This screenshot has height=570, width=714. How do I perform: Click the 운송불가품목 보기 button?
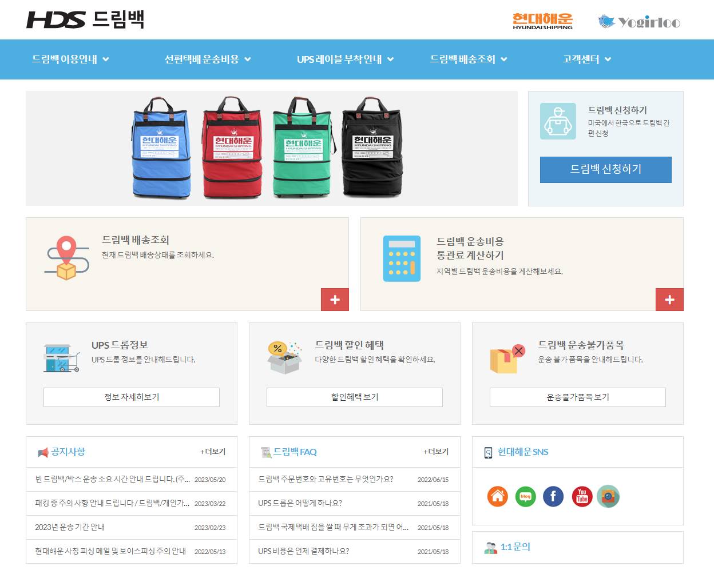[578, 397]
